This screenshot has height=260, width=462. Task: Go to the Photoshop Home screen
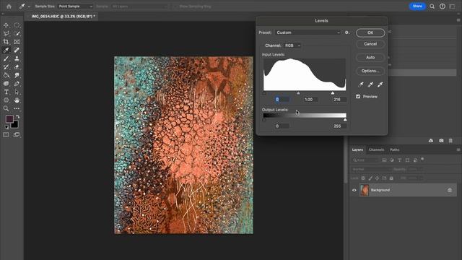point(9,6)
